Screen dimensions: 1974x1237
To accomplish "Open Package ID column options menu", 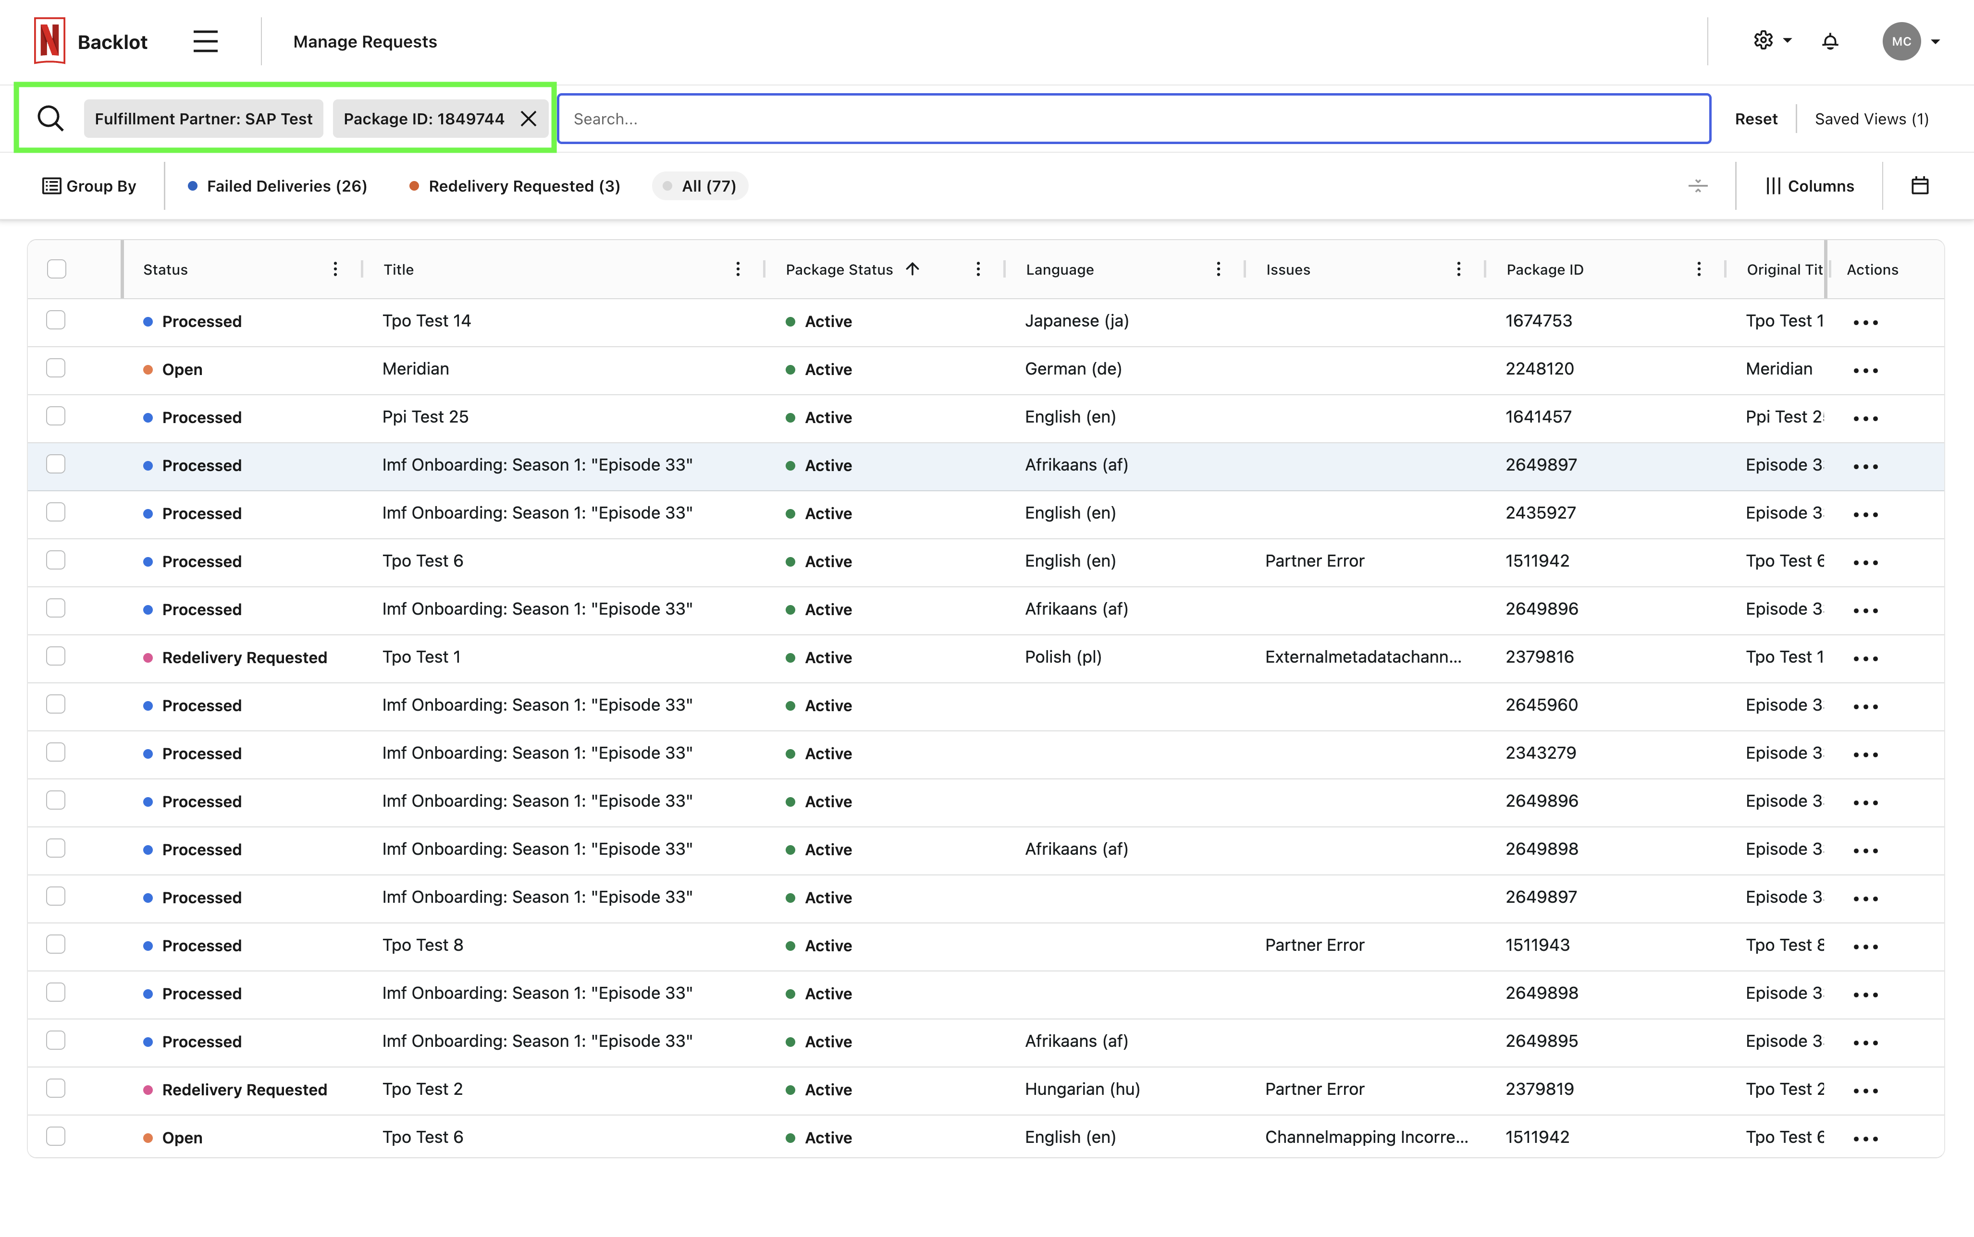I will pyautogui.click(x=1698, y=269).
